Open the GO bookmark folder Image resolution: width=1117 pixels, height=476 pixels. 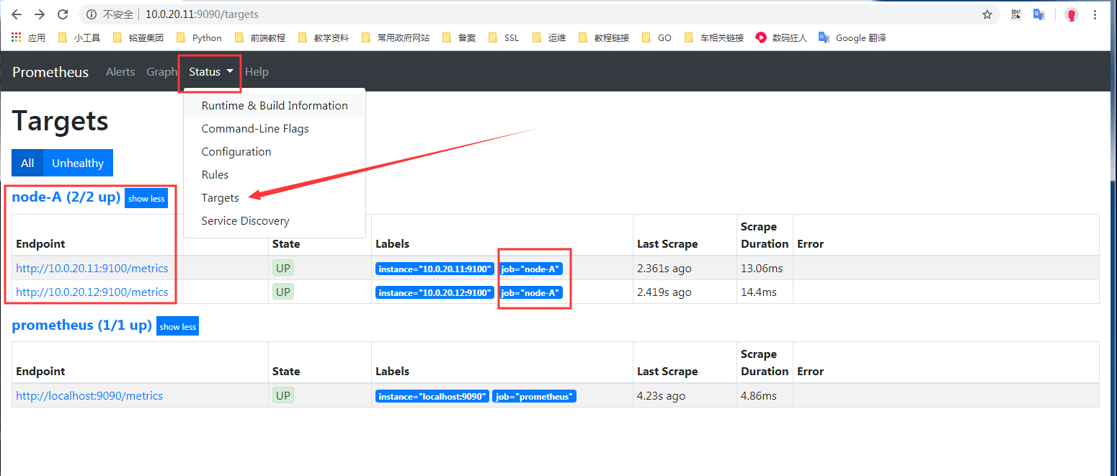tap(657, 37)
